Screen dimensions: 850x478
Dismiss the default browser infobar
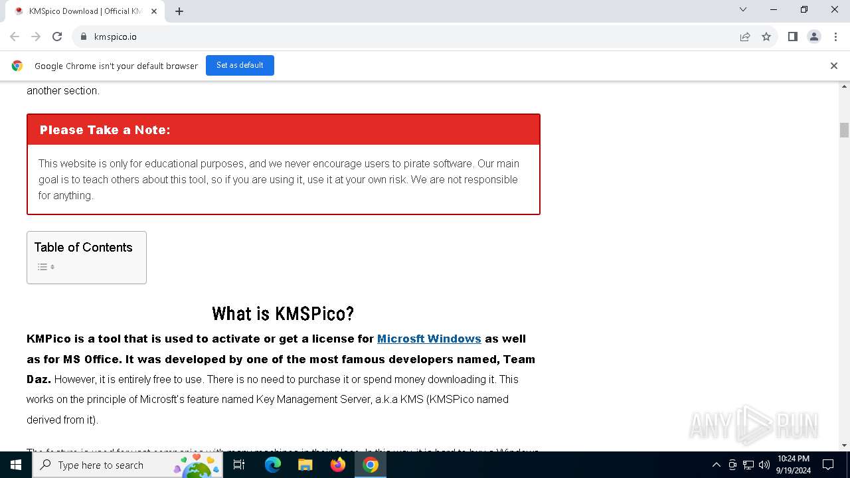click(x=833, y=66)
